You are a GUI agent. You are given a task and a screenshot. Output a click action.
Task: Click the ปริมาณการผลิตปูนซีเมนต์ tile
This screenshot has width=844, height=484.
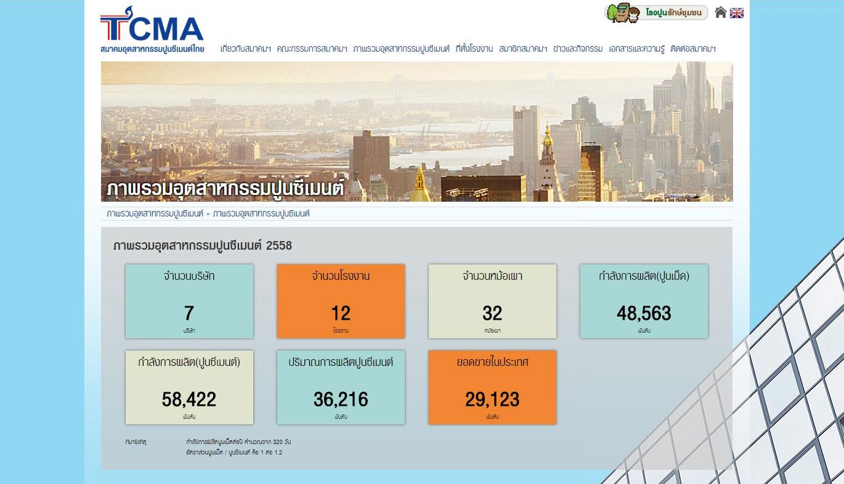pyautogui.click(x=341, y=387)
